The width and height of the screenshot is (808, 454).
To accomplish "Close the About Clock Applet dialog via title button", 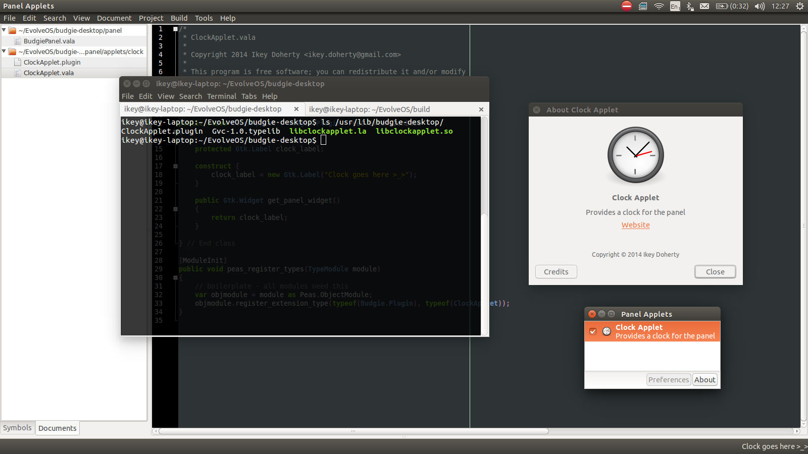I will click(x=537, y=109).
